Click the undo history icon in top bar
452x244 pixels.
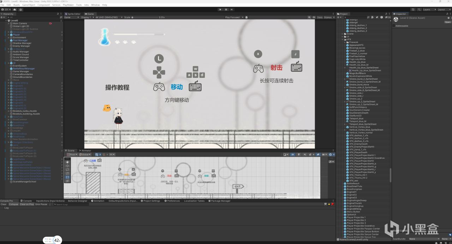tap(413, 10)
